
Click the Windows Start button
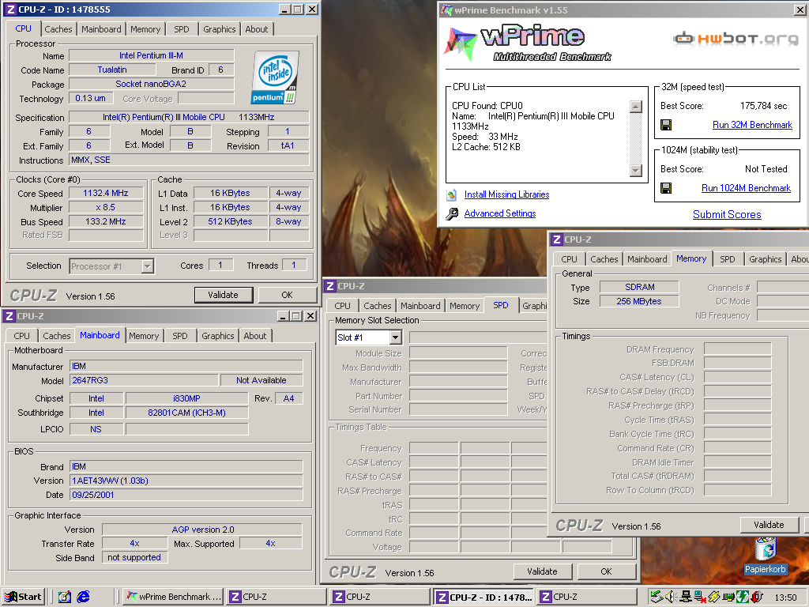[x=23, y=597]
